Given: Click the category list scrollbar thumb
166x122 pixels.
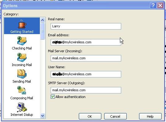Looking at the screenshot, I should (x=43, y=31).
